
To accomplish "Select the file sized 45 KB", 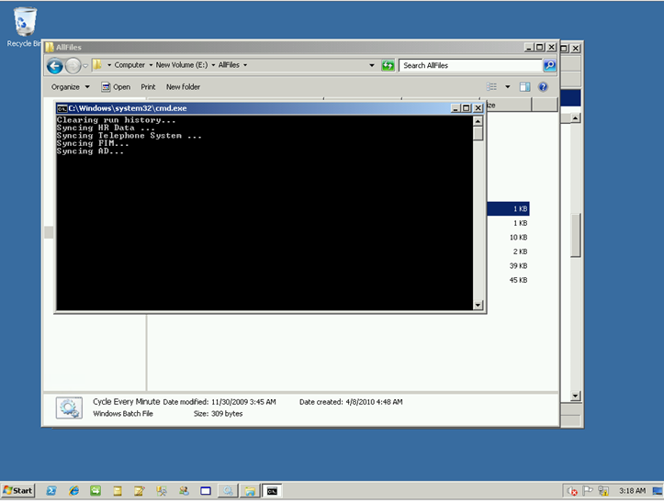I will [518, 280].
